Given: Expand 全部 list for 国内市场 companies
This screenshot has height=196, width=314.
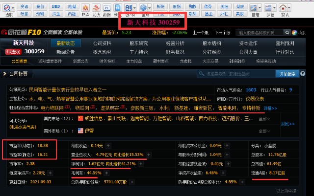Looking at the screenshot, I should click(x=264, y=119).
